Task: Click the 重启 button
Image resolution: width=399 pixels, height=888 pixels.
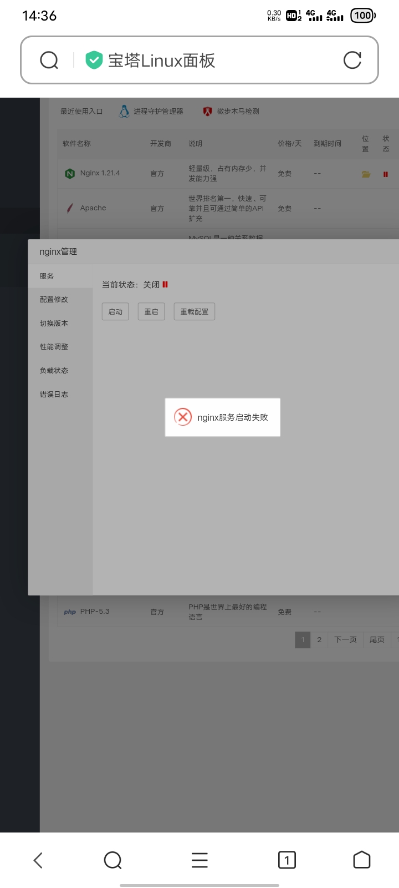Action: coord(151,312)
